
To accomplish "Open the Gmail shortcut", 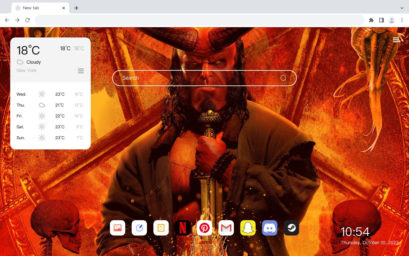I will pyautogui.click(x=226, y=228).
